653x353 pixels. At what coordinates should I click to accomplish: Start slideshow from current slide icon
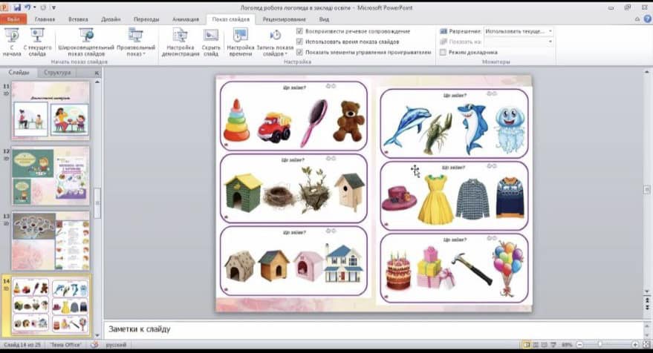[x=37, y=37]
